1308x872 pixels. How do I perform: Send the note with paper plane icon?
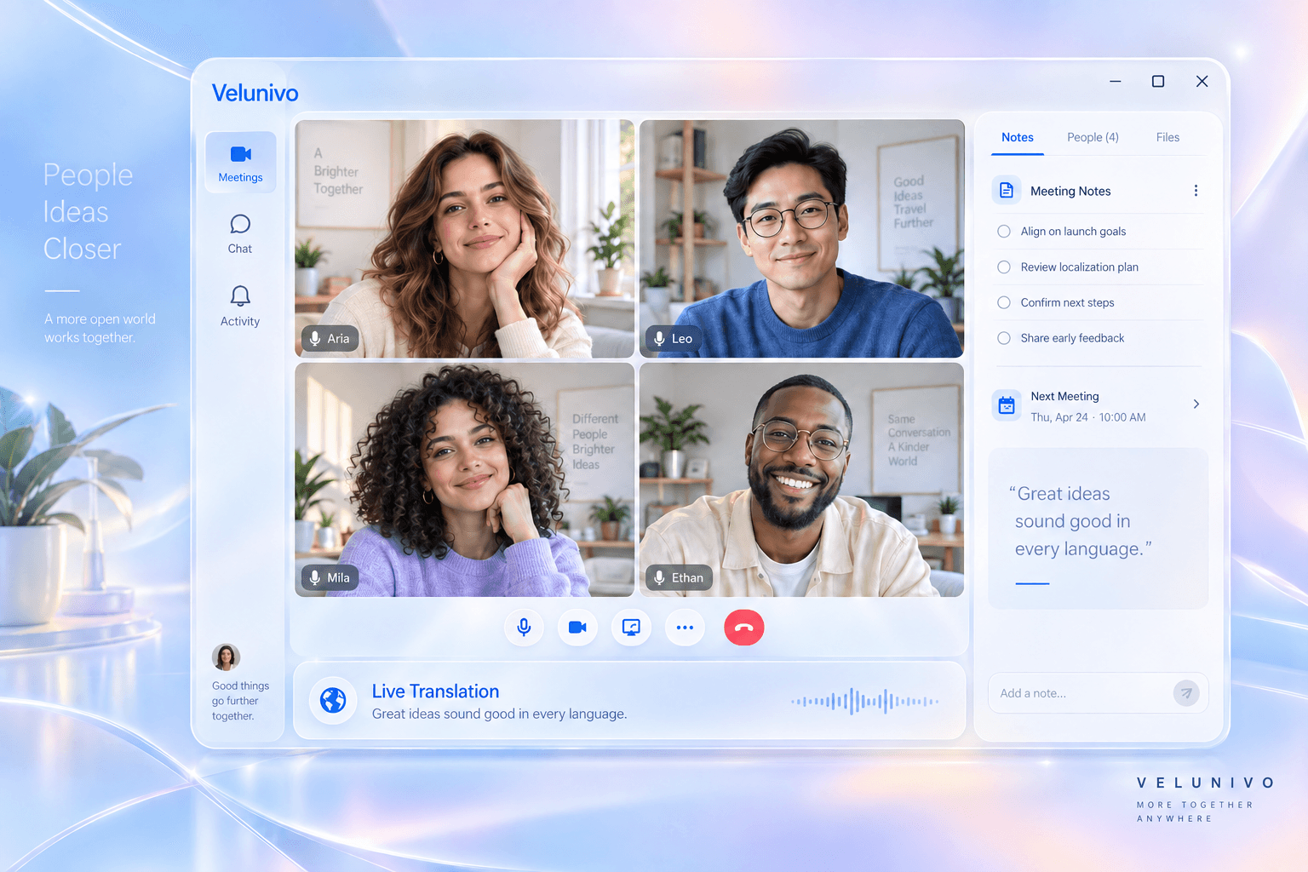[1186, 693]
